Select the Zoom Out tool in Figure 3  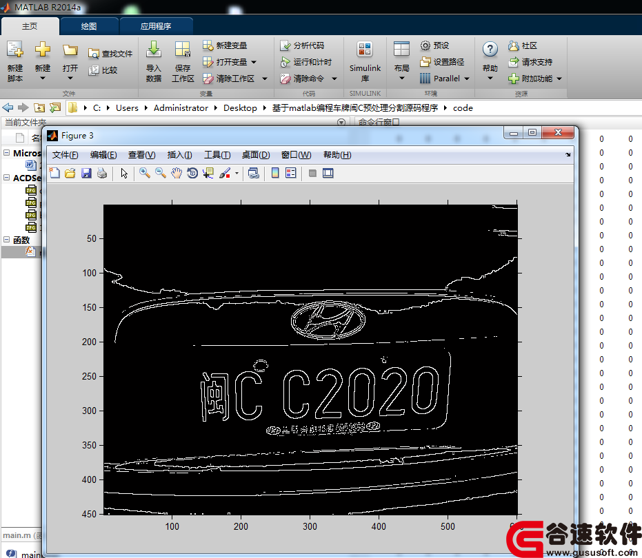[x=161, y=173]
